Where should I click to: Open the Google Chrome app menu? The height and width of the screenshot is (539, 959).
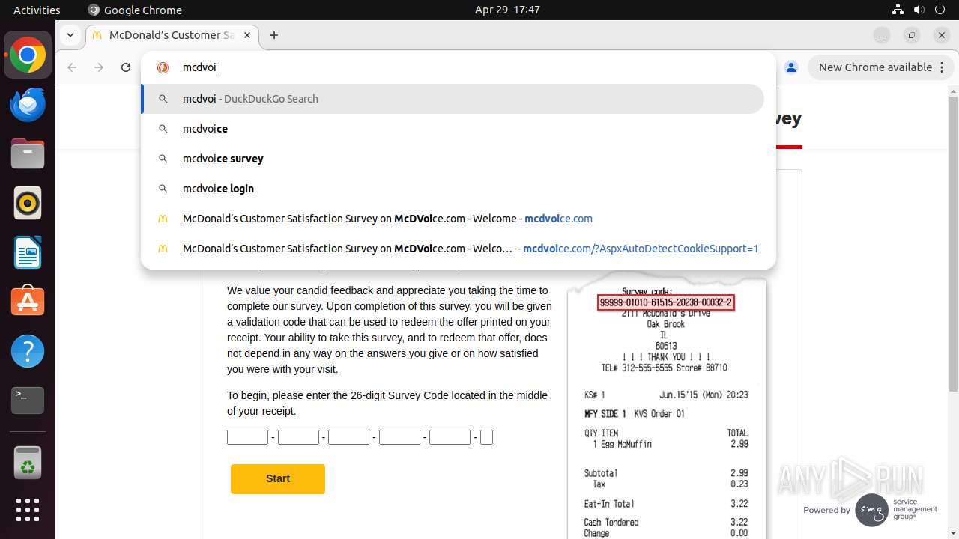pos(135,10)
